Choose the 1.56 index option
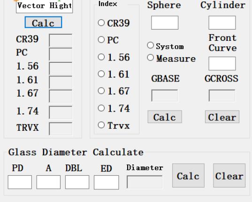 pos(101,57)
